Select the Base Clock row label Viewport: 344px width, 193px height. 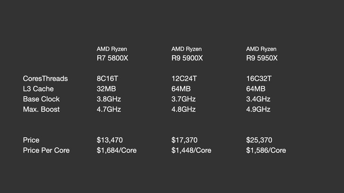click(41, 99)
